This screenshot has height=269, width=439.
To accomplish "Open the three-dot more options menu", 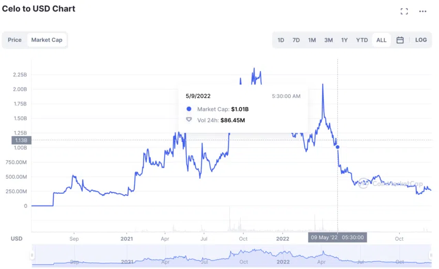I will (422, 11).
